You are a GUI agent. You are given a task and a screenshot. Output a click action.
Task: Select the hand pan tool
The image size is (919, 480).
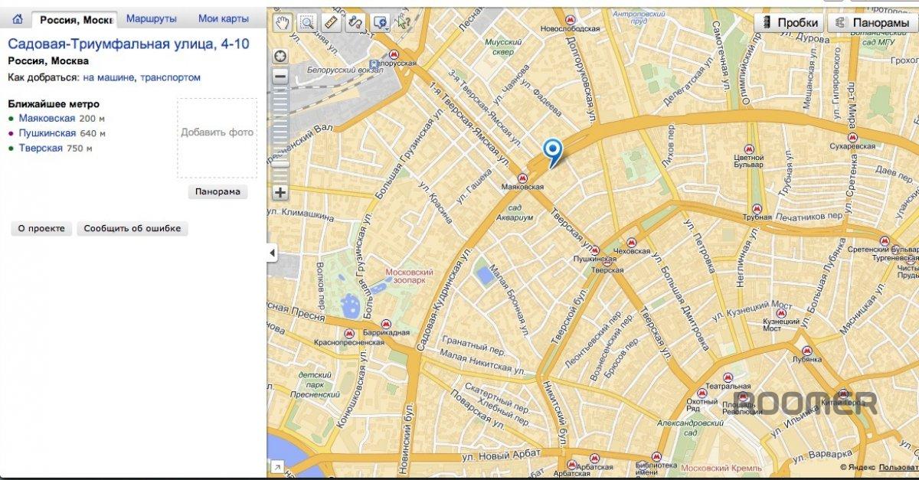coord(284,22)
